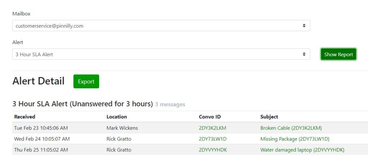This screenshot has width=368, height=166.
Task: Click the Show Report button
Action: point(339,54)
